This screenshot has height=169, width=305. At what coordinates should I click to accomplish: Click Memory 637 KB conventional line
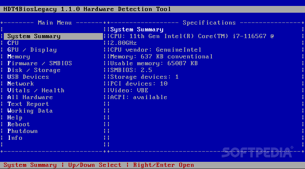click(161, 57)
